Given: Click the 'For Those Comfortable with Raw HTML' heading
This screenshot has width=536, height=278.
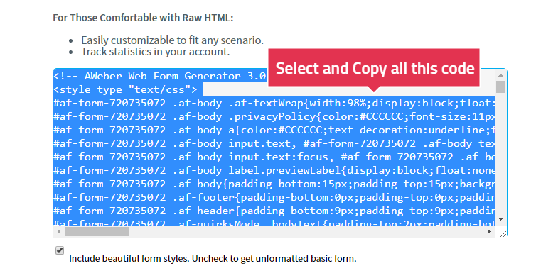Looking at the screenshot, I should [x=143, y=18].
